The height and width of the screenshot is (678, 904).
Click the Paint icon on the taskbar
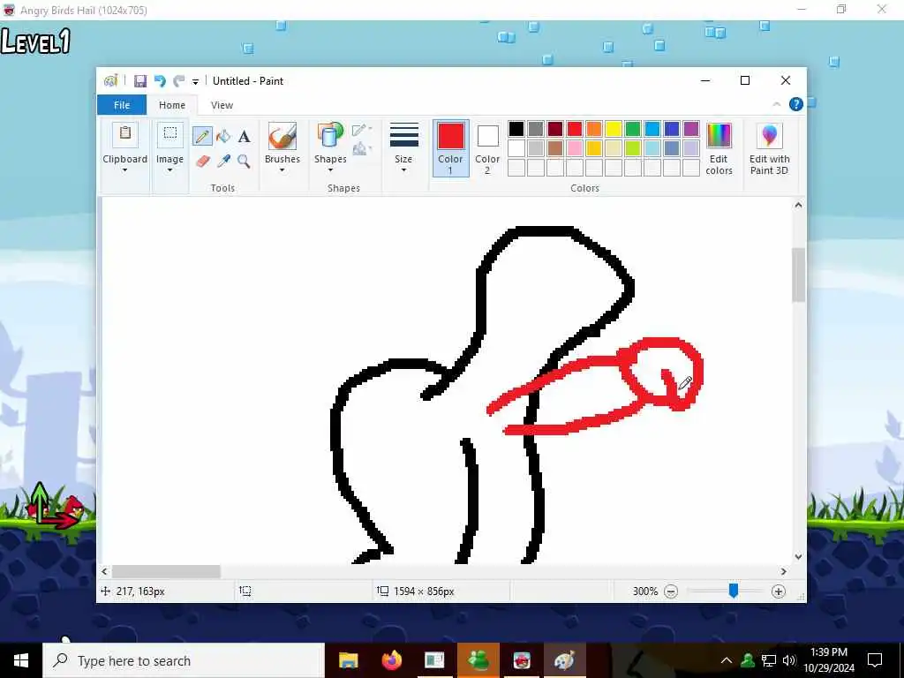click(x=564, y=660)
